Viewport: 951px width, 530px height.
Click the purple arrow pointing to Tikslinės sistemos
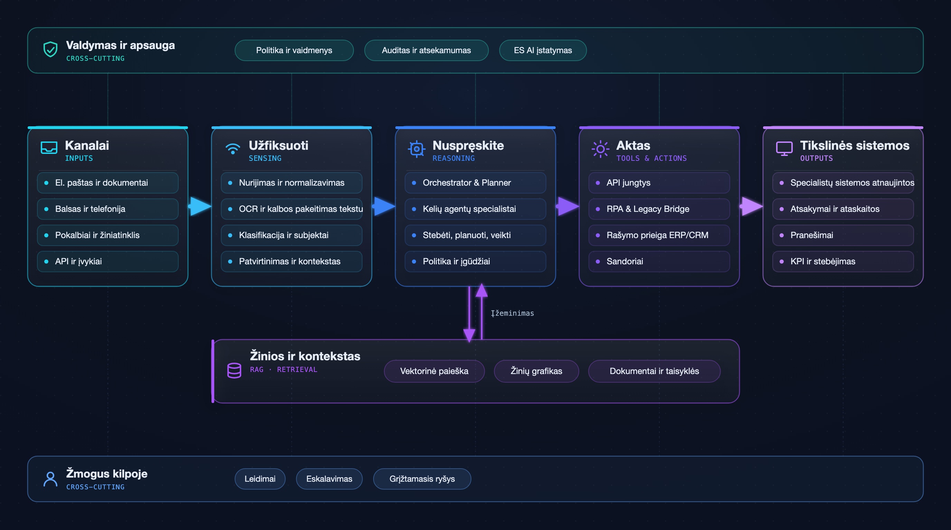coord(751,206)
